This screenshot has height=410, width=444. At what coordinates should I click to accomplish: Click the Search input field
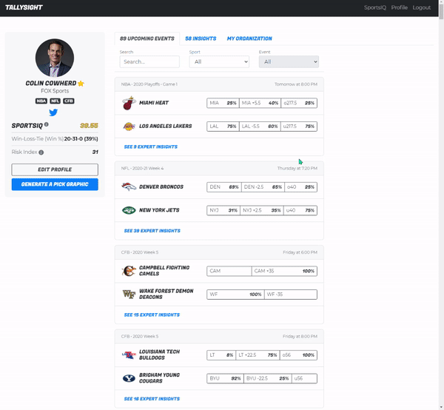[x=149, y=61]
